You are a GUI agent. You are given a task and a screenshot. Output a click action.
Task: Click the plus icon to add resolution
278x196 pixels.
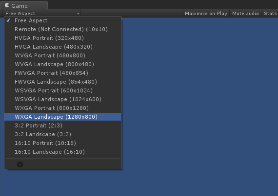click(20, 164)
